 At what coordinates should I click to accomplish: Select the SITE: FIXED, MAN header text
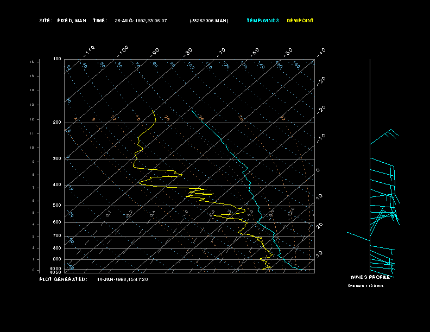pyautogui.click(x=62, y=21)
